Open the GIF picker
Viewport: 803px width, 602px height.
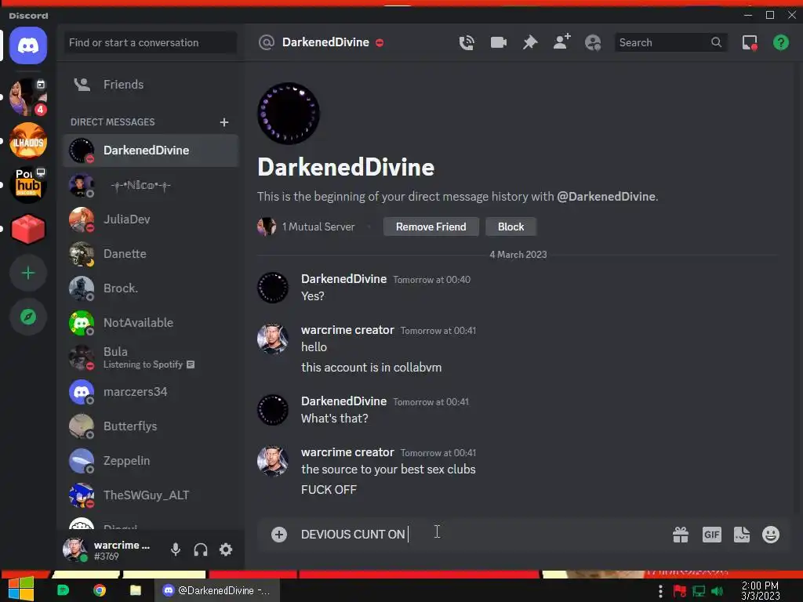point(712,535)
